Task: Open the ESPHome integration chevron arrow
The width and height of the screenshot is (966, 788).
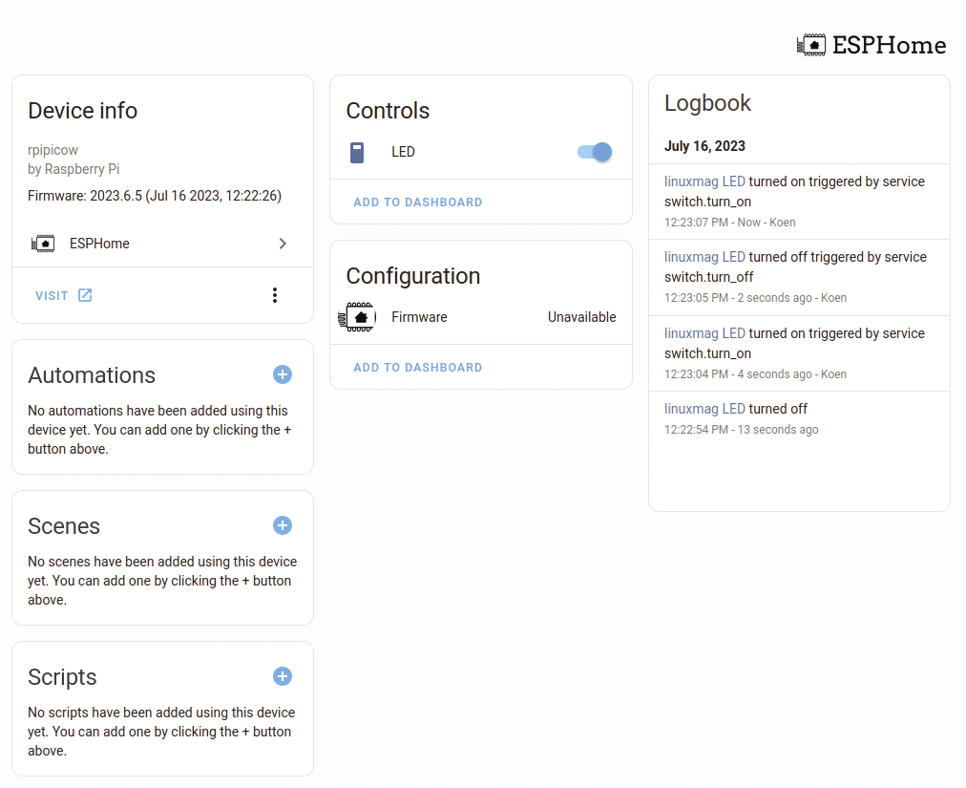Action: click(283, 244)
